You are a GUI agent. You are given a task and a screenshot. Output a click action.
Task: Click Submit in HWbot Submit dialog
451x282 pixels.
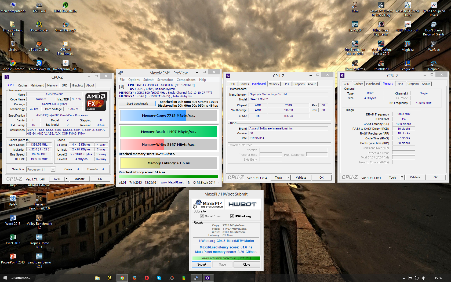pos(202,265)
